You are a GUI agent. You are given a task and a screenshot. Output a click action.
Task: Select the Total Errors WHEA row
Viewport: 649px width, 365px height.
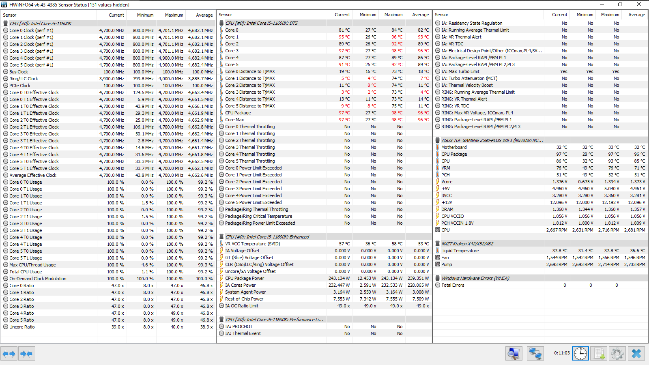tap(540, 285)
